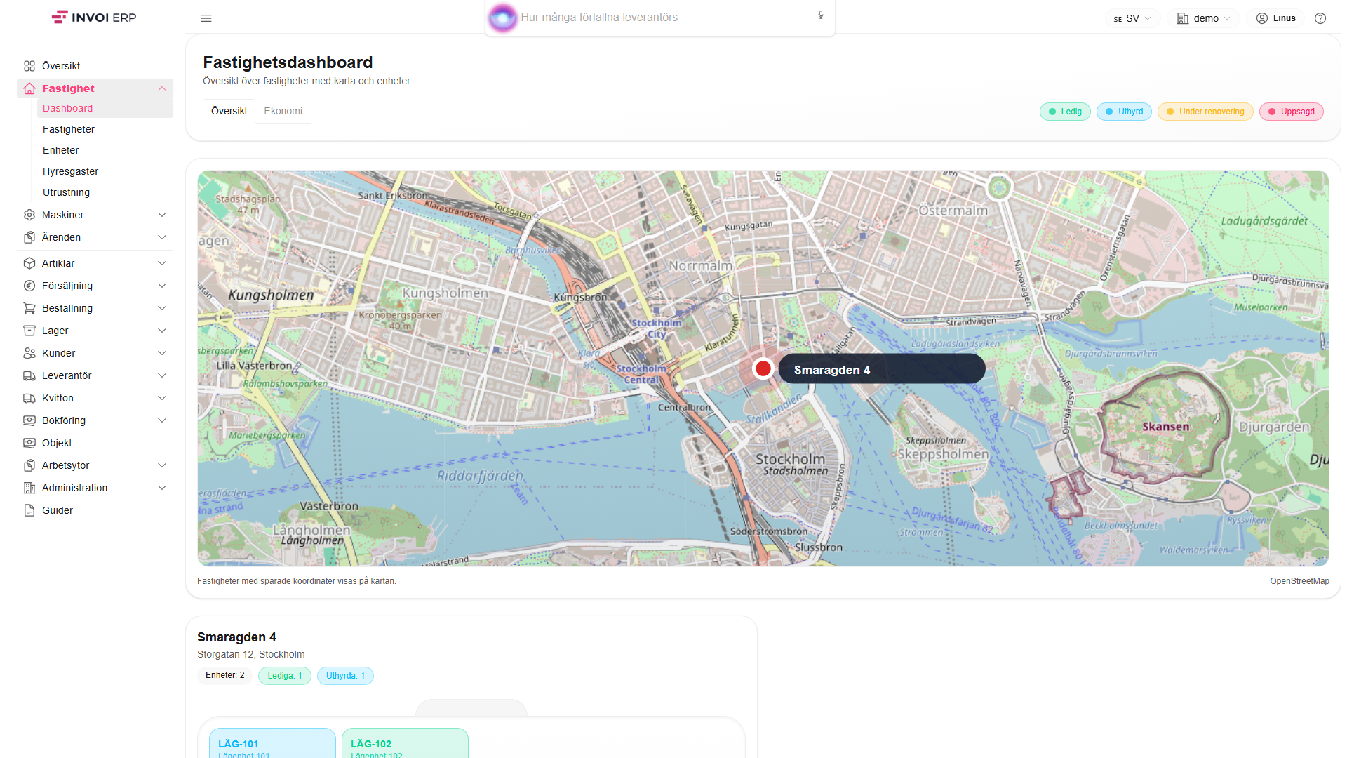Viewport: 1347px width, 758px height.
Task: Click the Lager archive icon
Action: click(29, 331)
